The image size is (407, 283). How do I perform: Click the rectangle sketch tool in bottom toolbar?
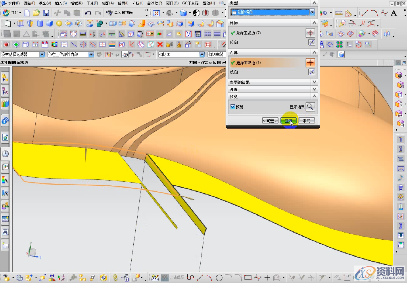(248, 277)
